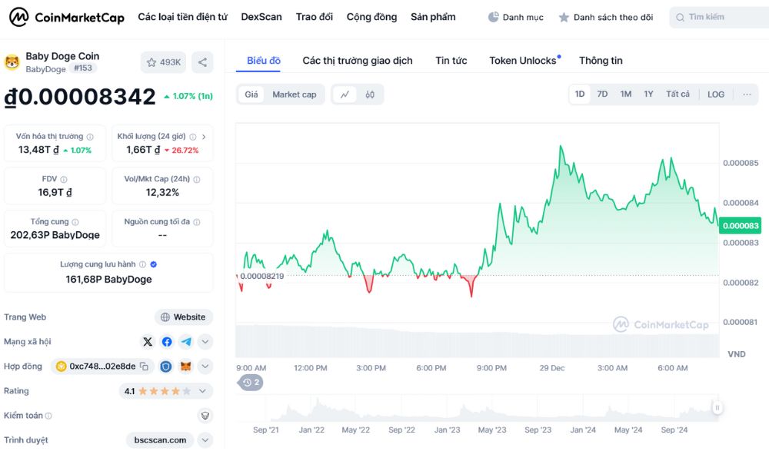This screenshot has height=461, width=769.
Task: Select the 1M time range
Action: coord(626,94)
